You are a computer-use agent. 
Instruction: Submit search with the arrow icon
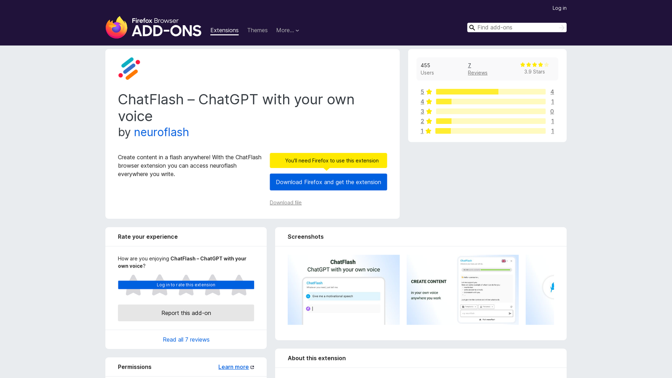click(562, 28)
